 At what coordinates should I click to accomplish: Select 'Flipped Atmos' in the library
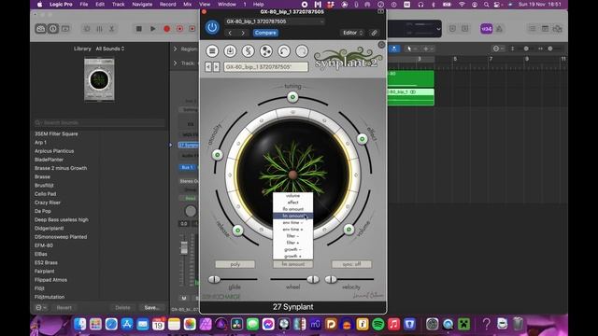point(50,280)
